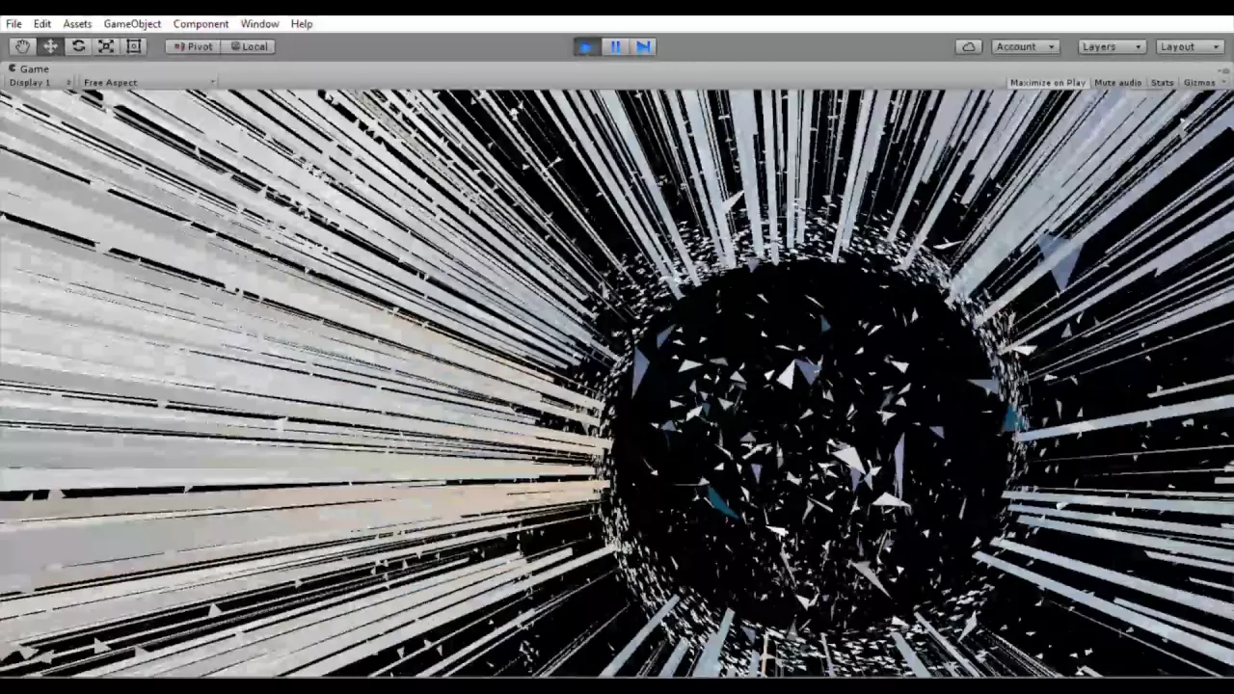Open the Game panel options menu

tap(1224, 69)
